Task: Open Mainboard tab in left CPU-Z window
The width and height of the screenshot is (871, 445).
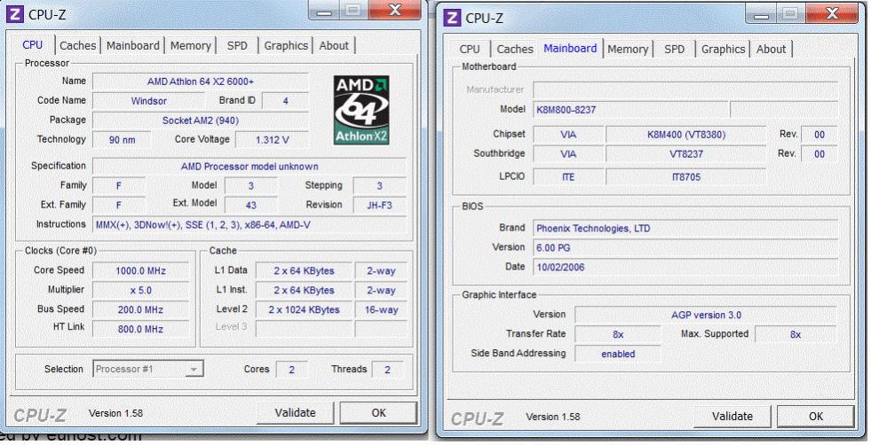Action: click(133, 45)
